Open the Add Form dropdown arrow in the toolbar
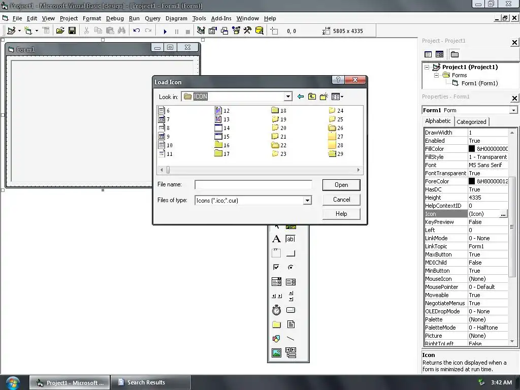Screen dimensions: 520x390 coord(37,31)
